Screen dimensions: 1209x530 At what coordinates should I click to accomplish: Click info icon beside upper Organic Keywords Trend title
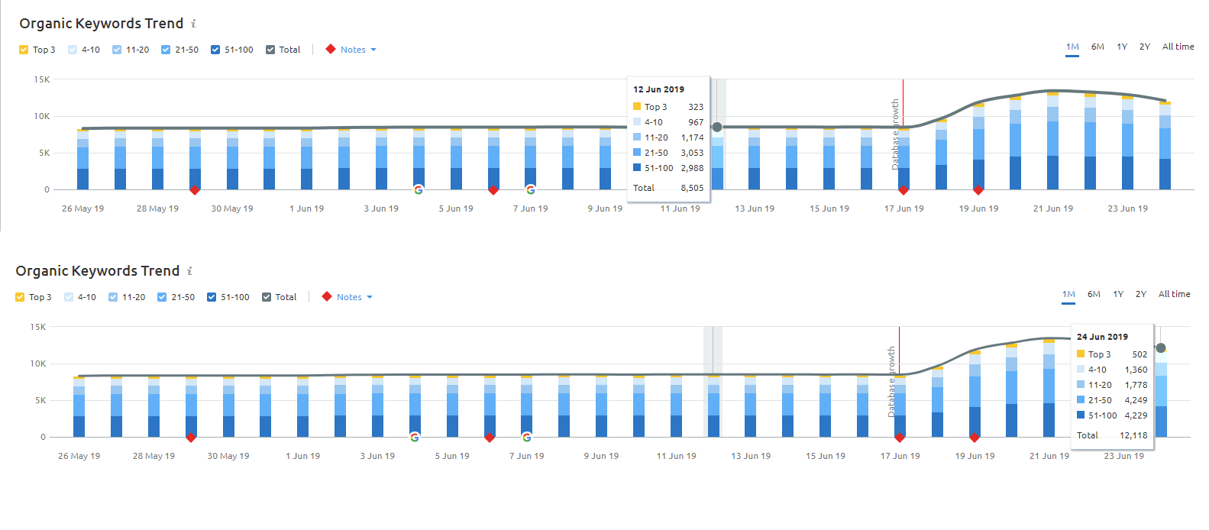(x=193, y=24)
